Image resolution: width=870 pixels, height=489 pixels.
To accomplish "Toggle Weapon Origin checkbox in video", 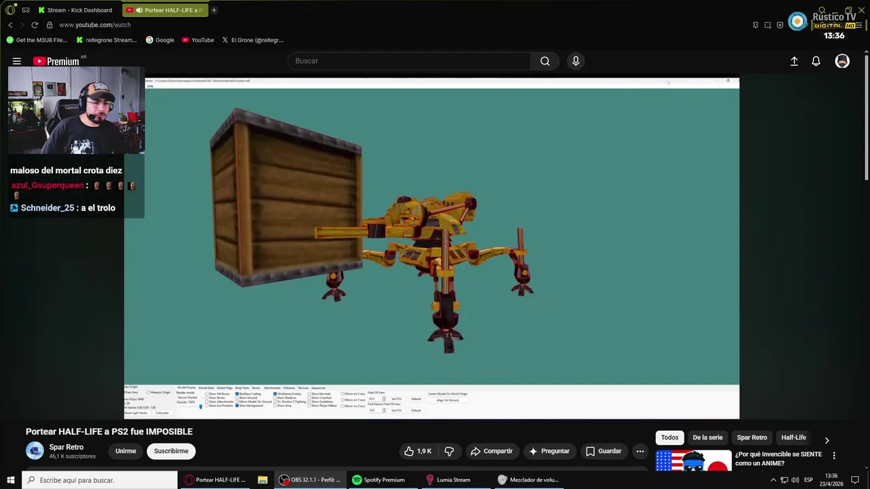I will [148, 393].
